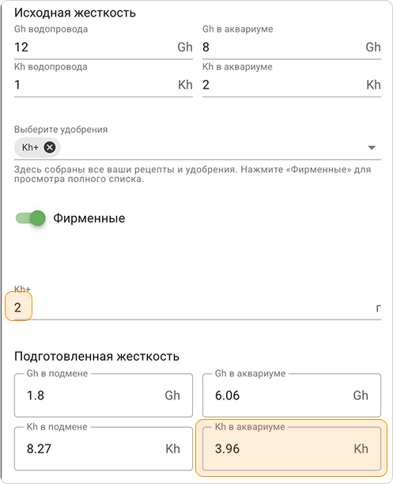Click the г unit suffix in Kh+ field
Image resolution: width=393 pixels, height=484 pixels.
click(379, 308)
